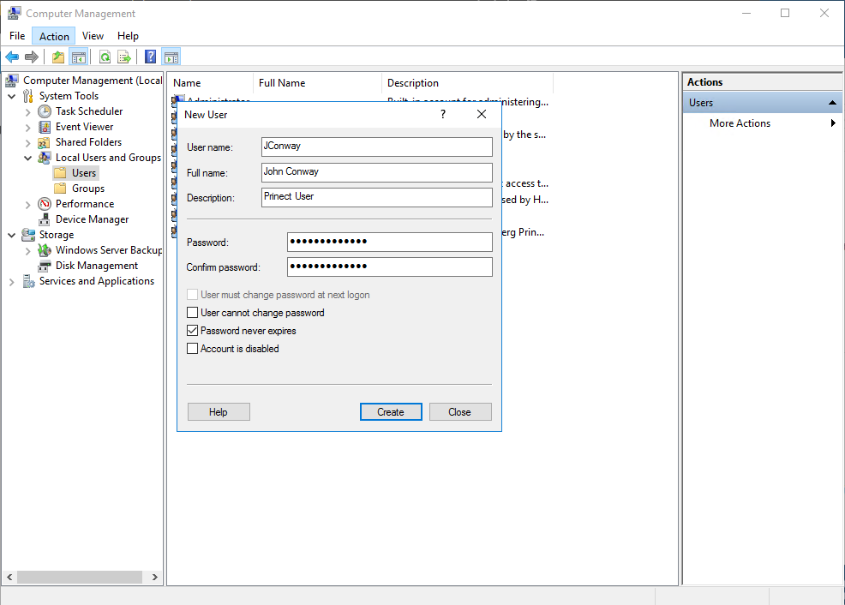Select the Device Manager icon in tree
Screen dimensions: 845x605
45,219
